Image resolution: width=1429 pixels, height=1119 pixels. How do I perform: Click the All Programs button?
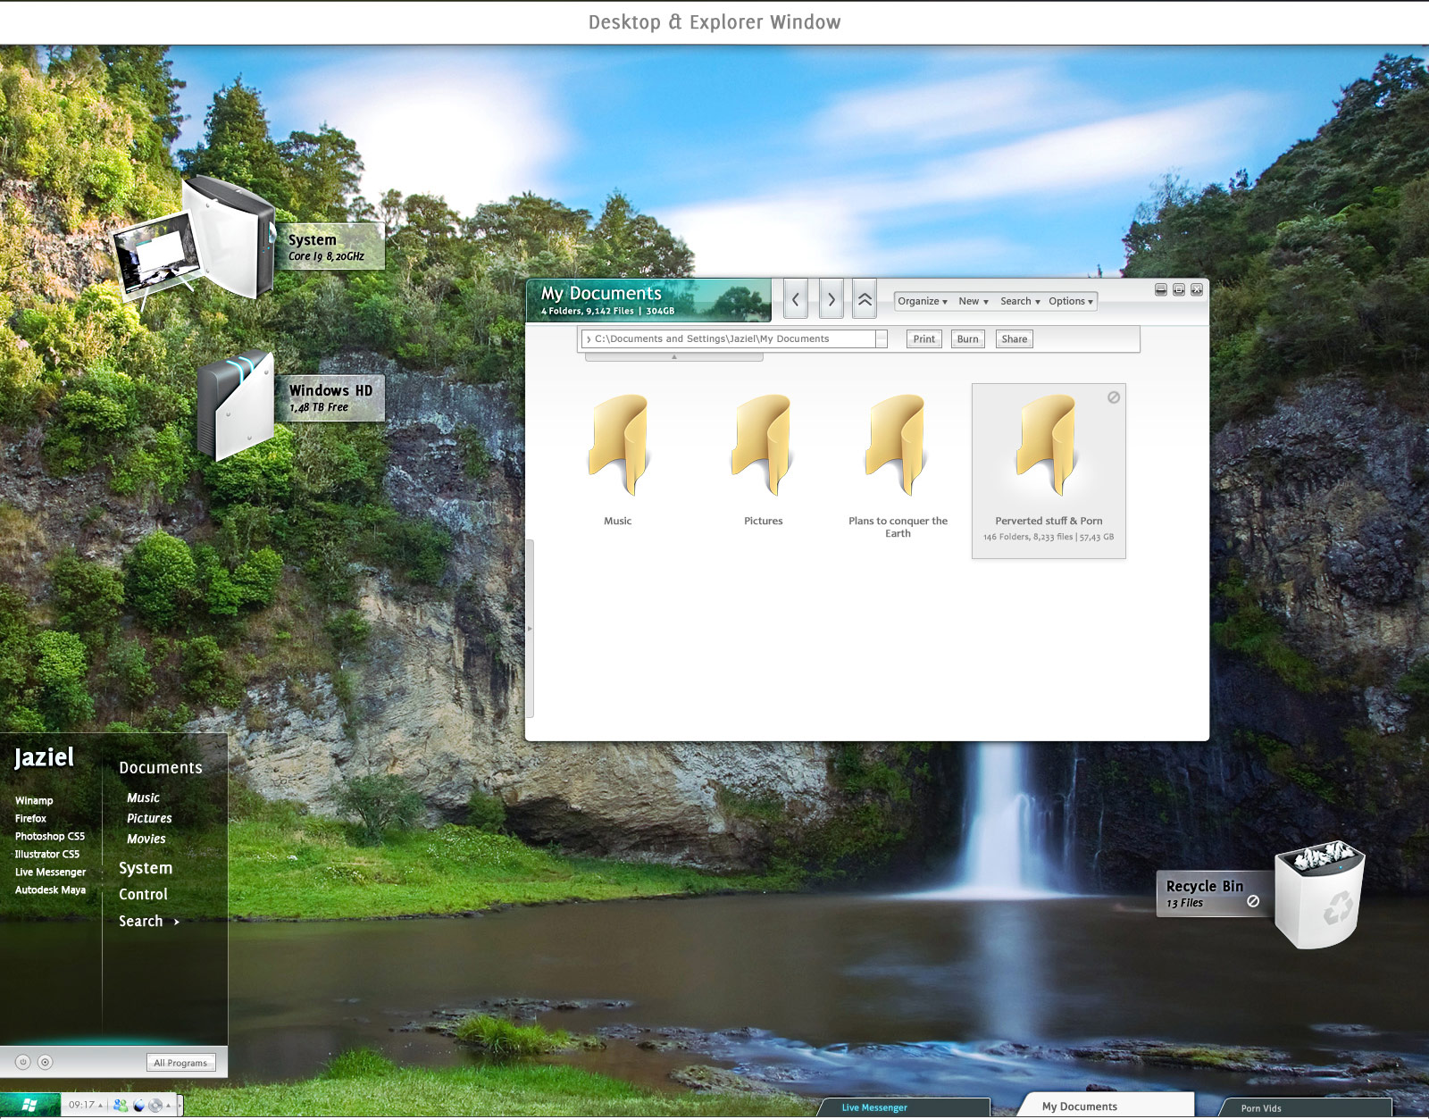click(x=180, y=1063)
